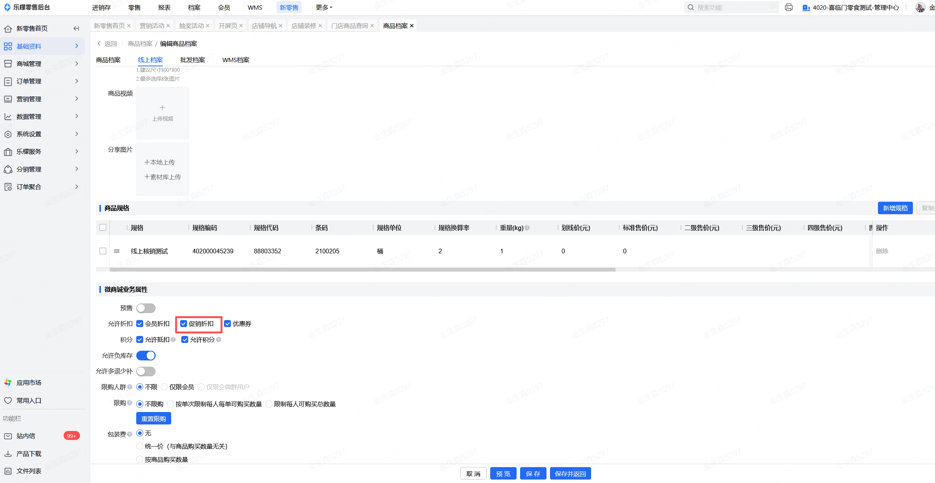Click help icon next to 重量(kg)
The image size is (935, 483).
(527, 228)
